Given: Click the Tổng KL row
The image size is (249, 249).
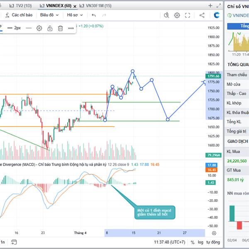Looking at the screenshot, I should coord(237,122).
